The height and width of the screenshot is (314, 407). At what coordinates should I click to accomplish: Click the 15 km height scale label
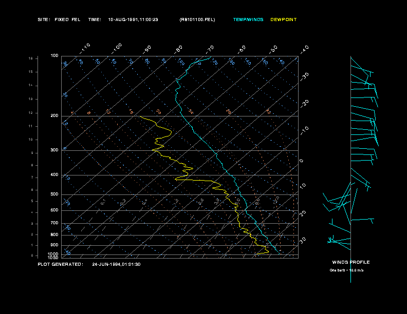click(31, 72)
